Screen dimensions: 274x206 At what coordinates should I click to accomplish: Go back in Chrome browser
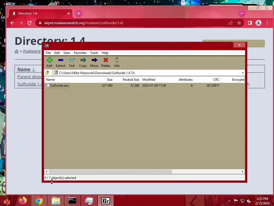[12, 23]
